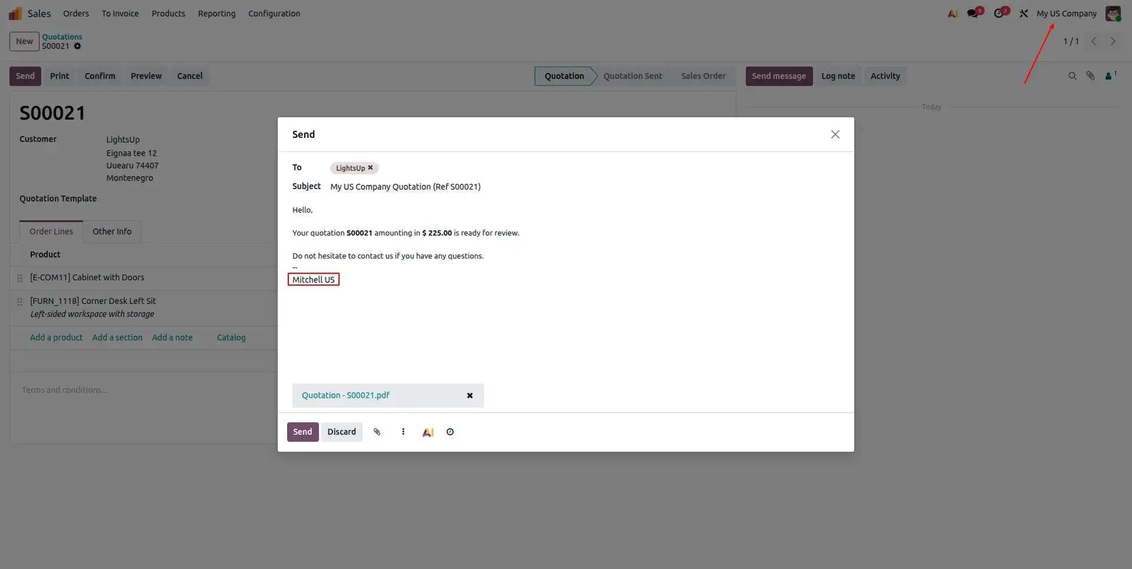Use the AI icon in Send dialog footer

tap(429, 432)
